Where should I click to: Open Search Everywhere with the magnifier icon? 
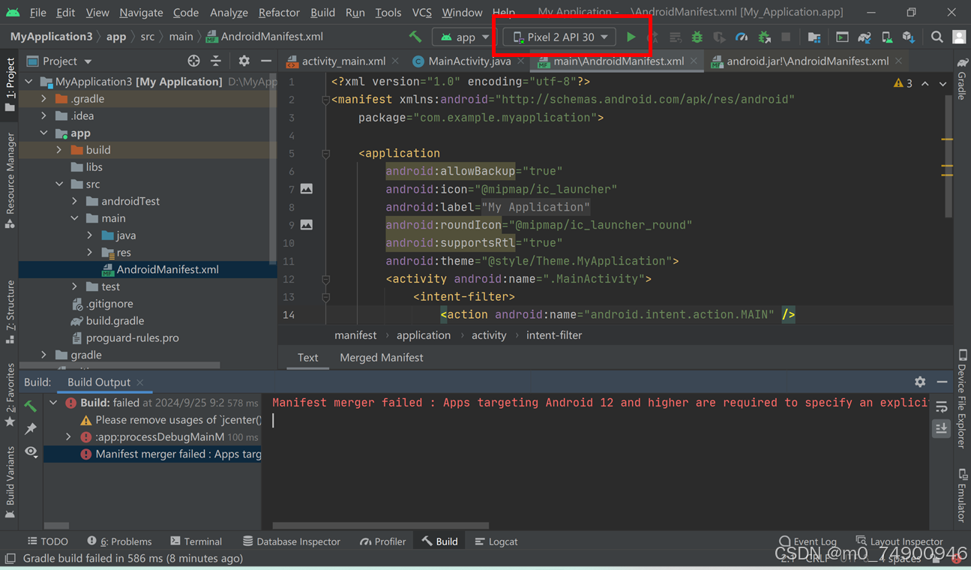click(937, 35)
